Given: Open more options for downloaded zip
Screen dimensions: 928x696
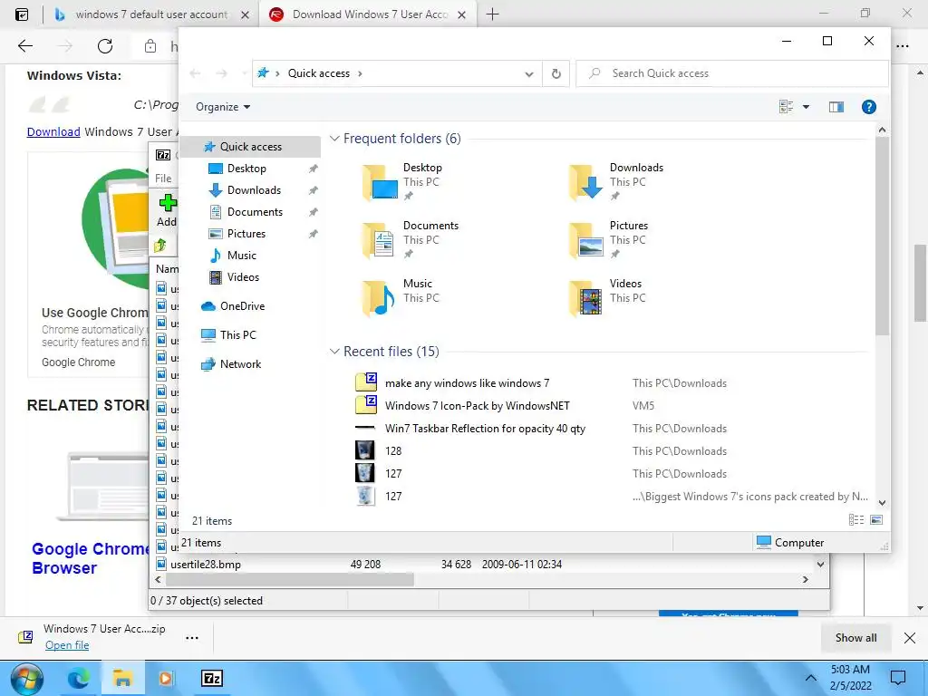Looking at the screenshot, I should coord(192,638).
